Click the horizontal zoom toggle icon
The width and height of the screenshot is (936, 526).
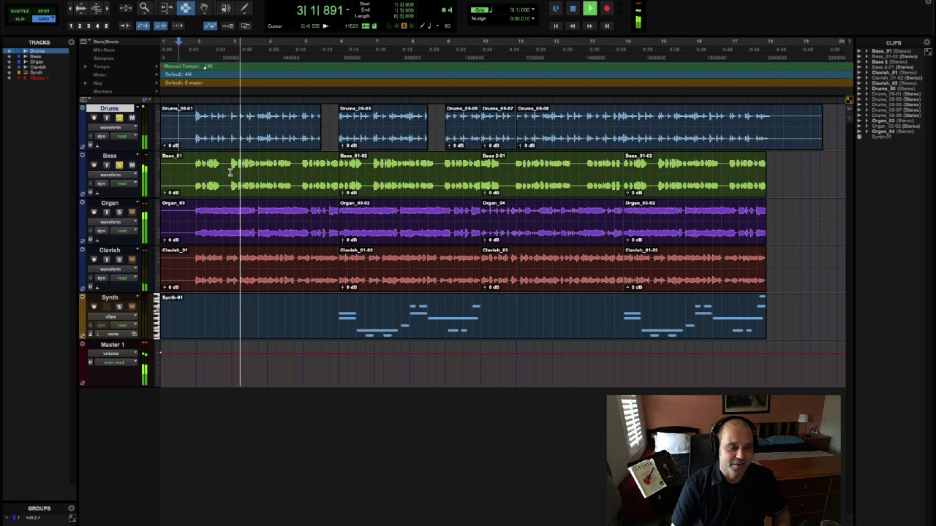pyautogui.click(x=126, y=8)
